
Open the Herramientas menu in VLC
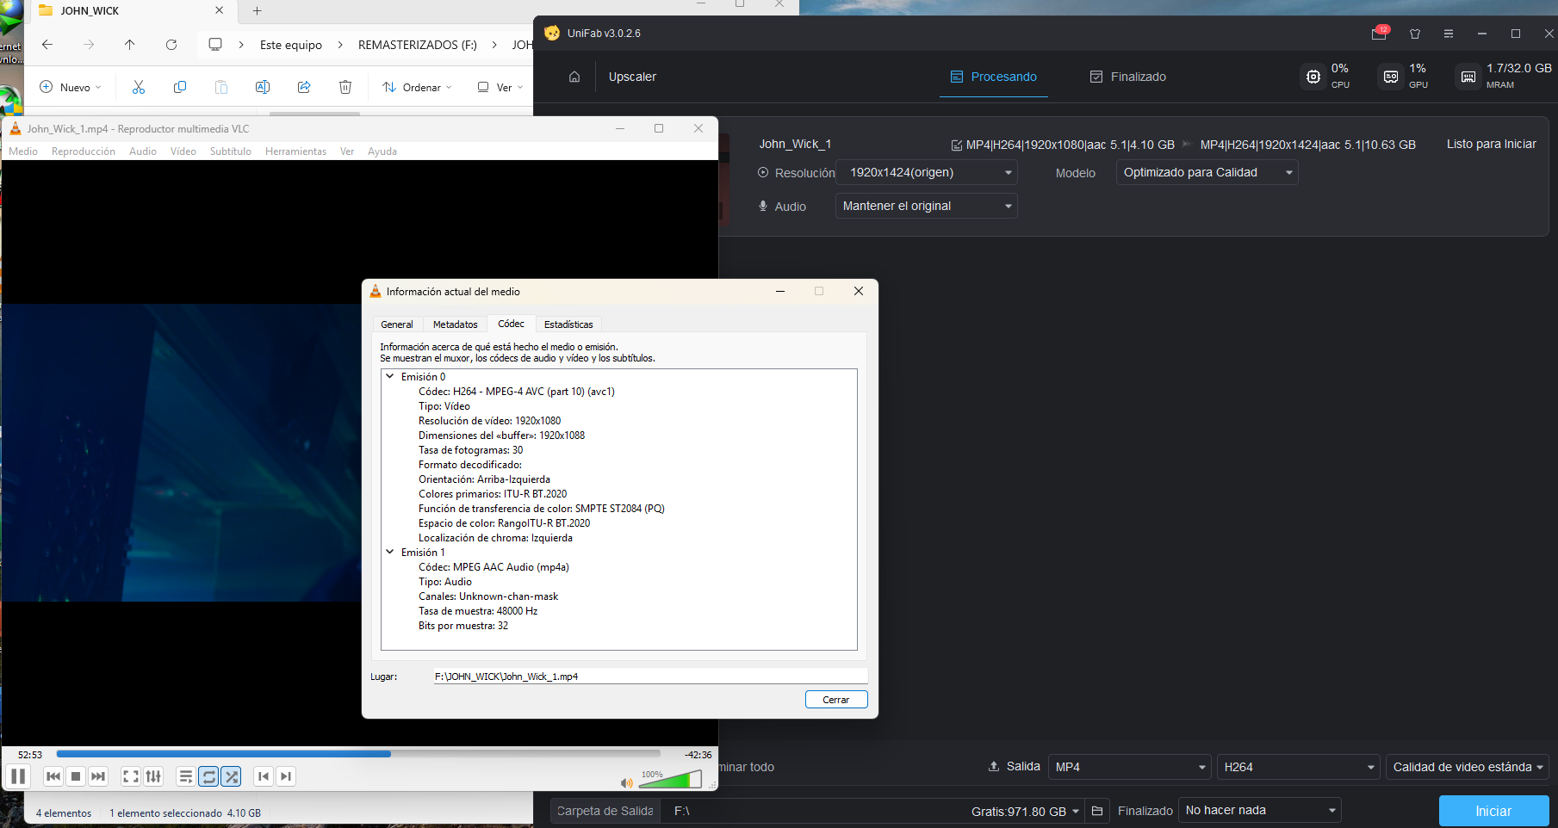pyautogui.click(x=295, y=151)
